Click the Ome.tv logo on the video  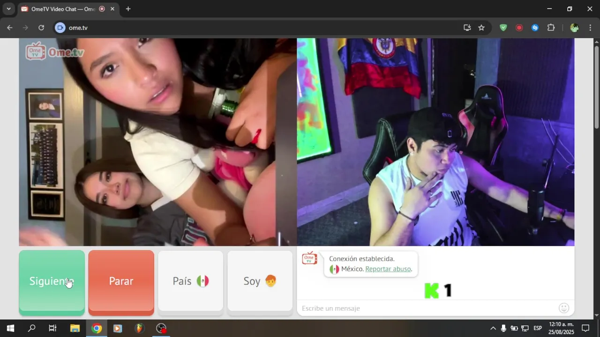(54, 51)
